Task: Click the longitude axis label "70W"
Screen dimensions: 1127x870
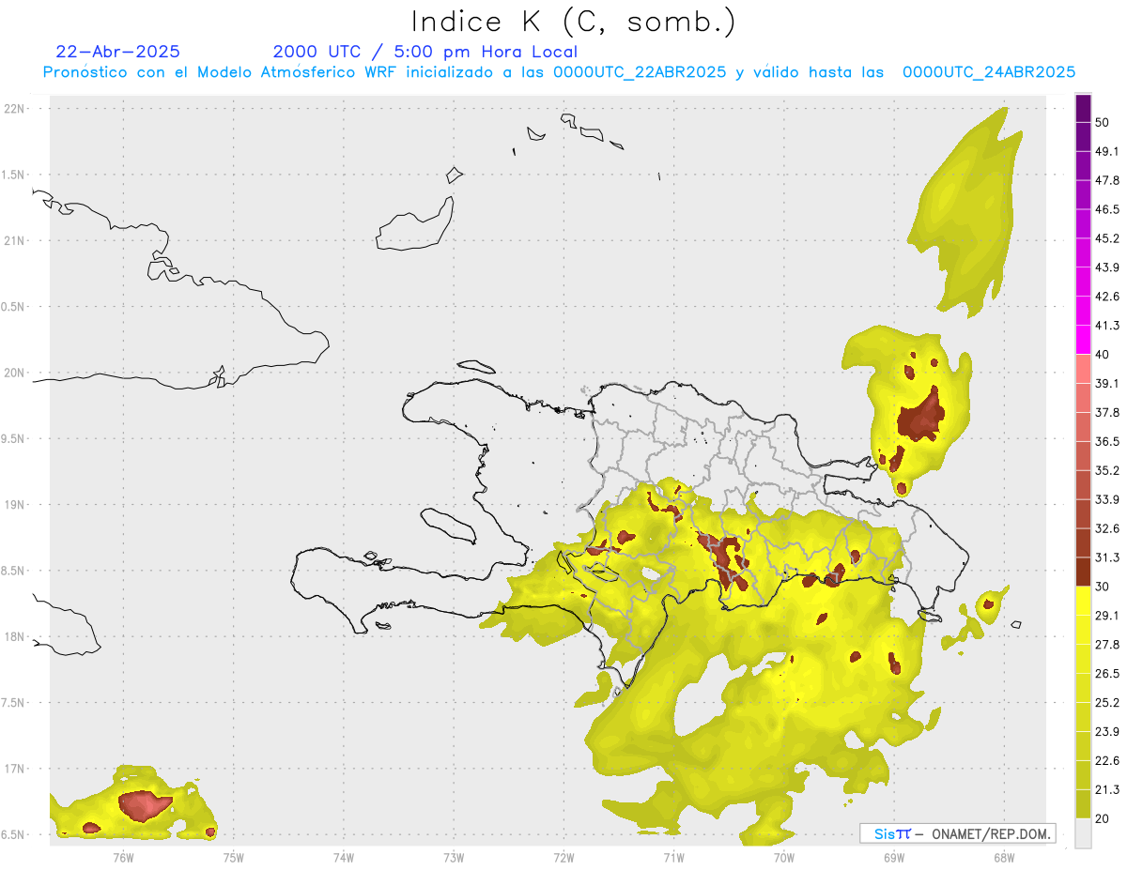Action: click(784, 858)
